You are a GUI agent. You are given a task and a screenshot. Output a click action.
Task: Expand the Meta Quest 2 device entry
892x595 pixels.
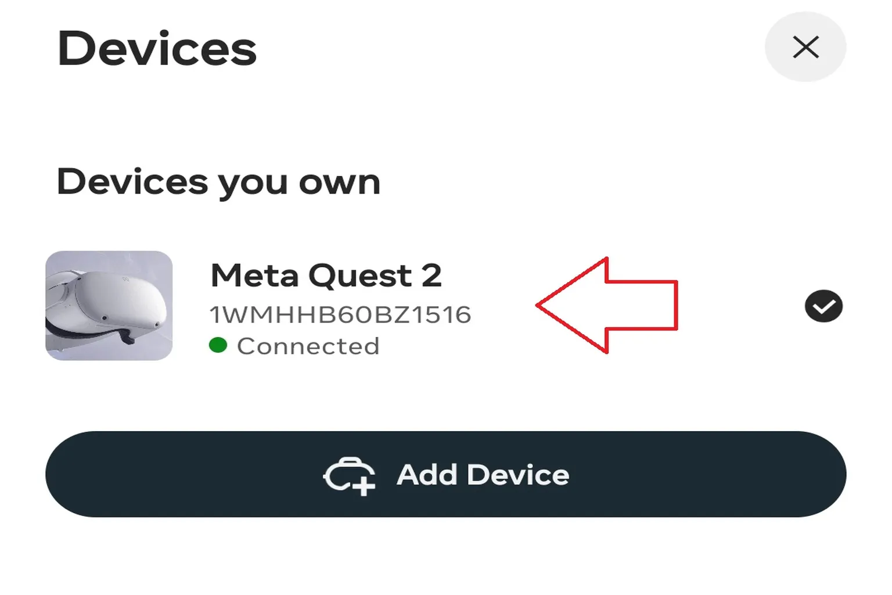325,277
